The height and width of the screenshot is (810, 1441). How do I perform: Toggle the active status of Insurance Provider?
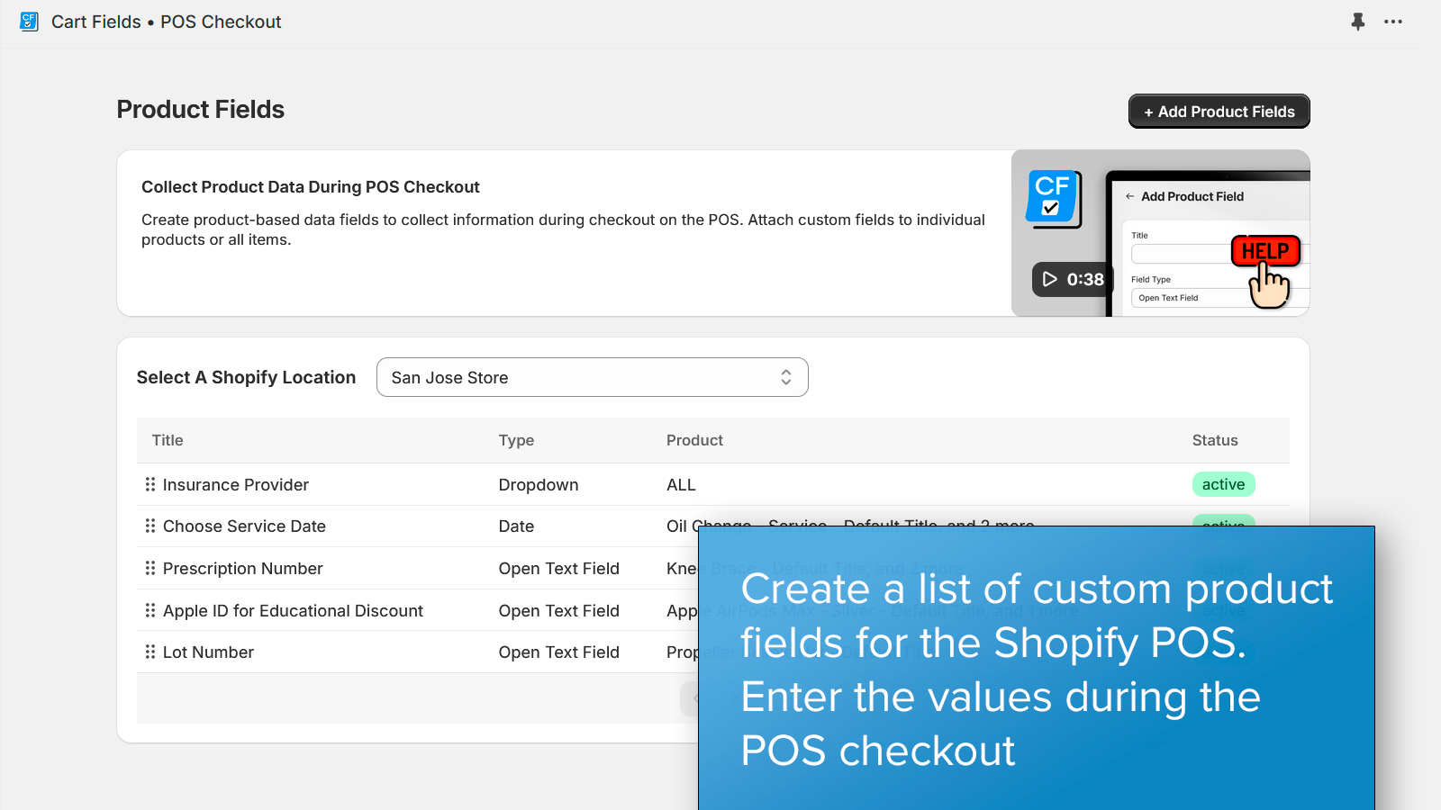tap(1223, 484)
